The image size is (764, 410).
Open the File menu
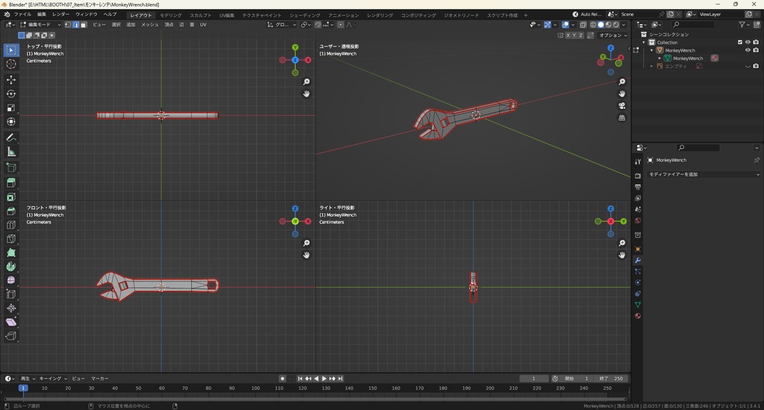pyautogui.click(x=22, y=14)
